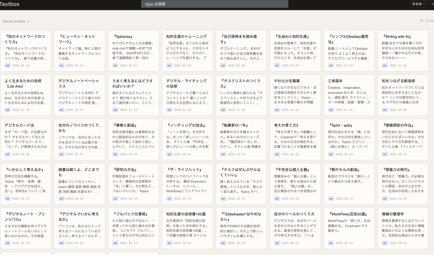Viewport: 434px width, 255px height.
Task: Click the md badge on the 『プルバック仕事術』 card
Action: (115, 243)
